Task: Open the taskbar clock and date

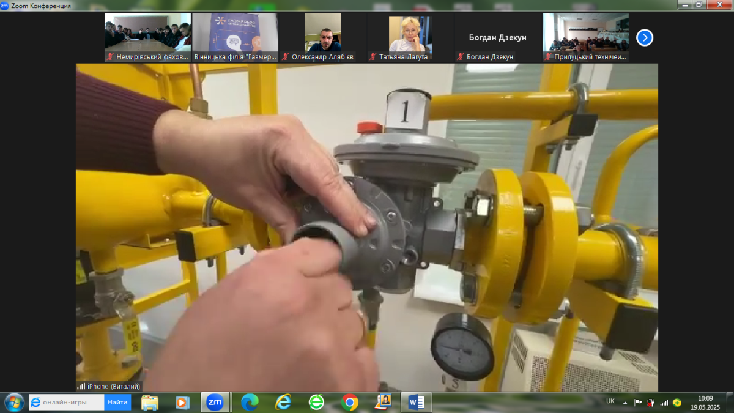Action: 705,402
